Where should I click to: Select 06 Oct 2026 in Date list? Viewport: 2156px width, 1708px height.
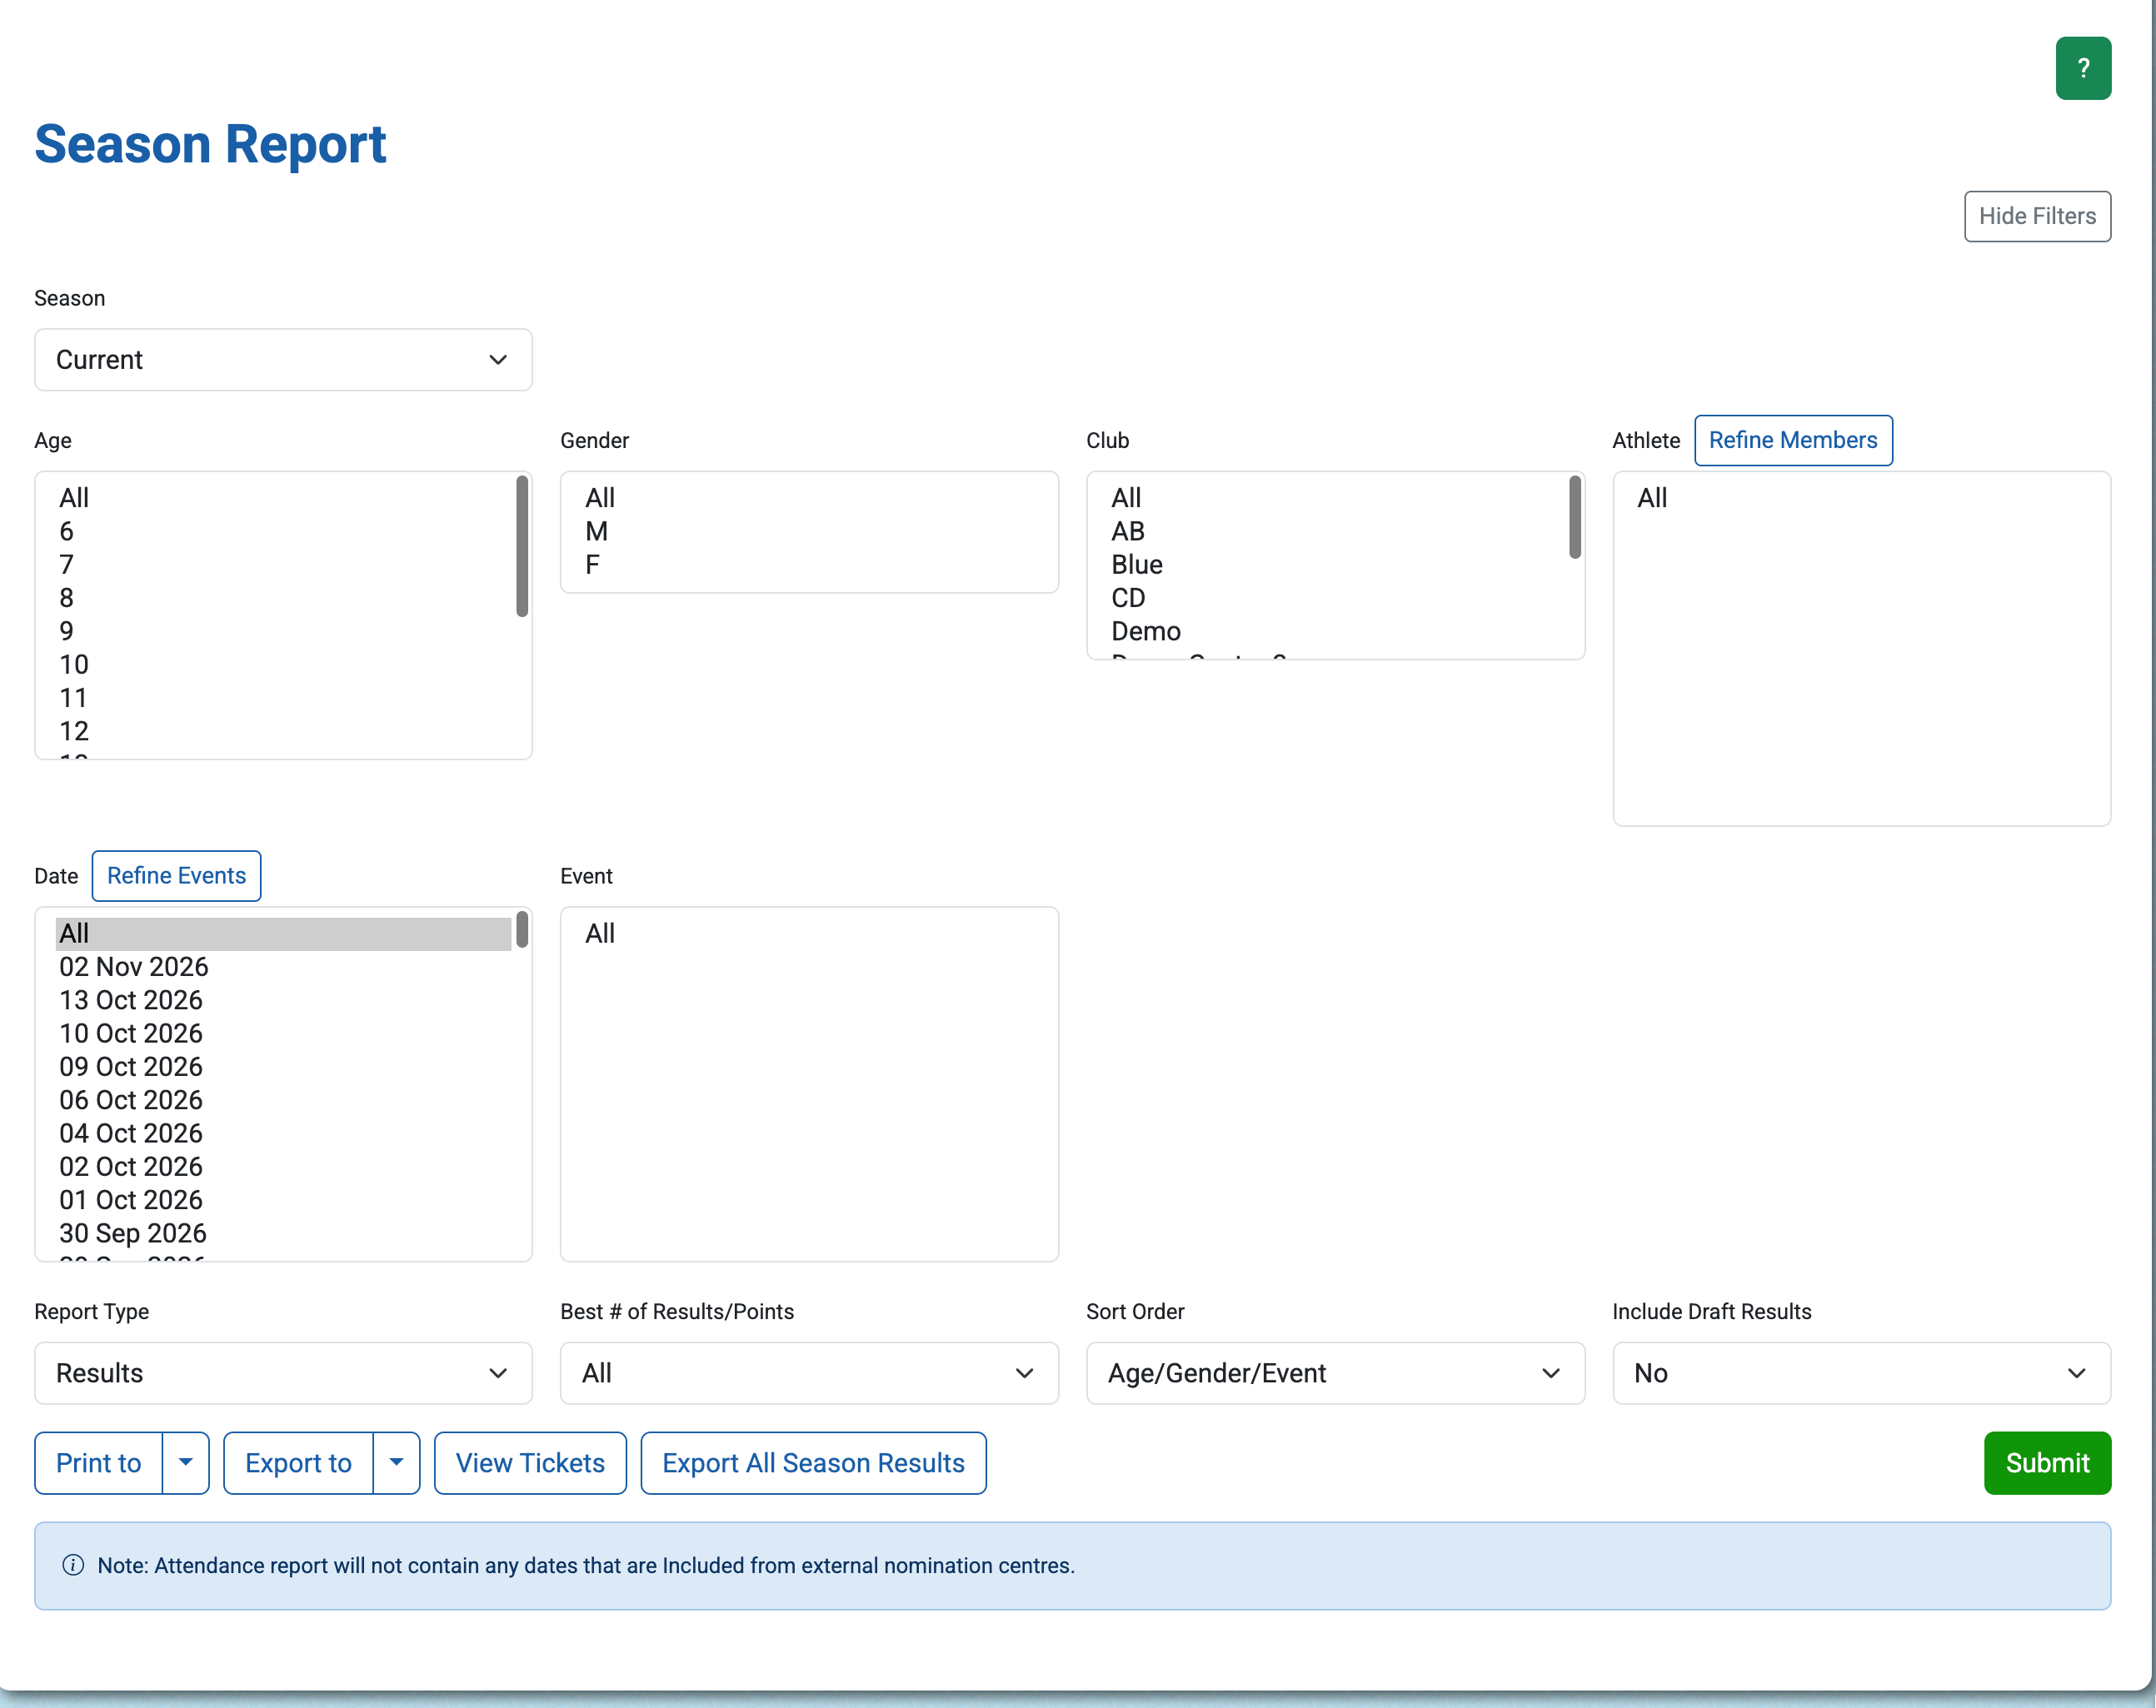[284, 1100]
